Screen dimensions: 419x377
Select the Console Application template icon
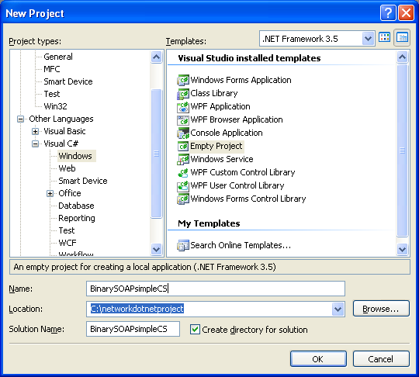coord(183,133)
